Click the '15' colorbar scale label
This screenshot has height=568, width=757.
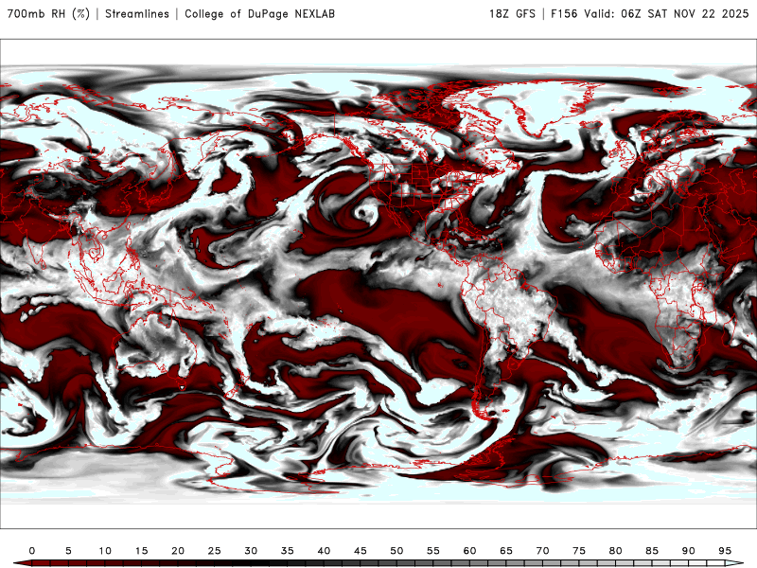click(x=141, y=551)
